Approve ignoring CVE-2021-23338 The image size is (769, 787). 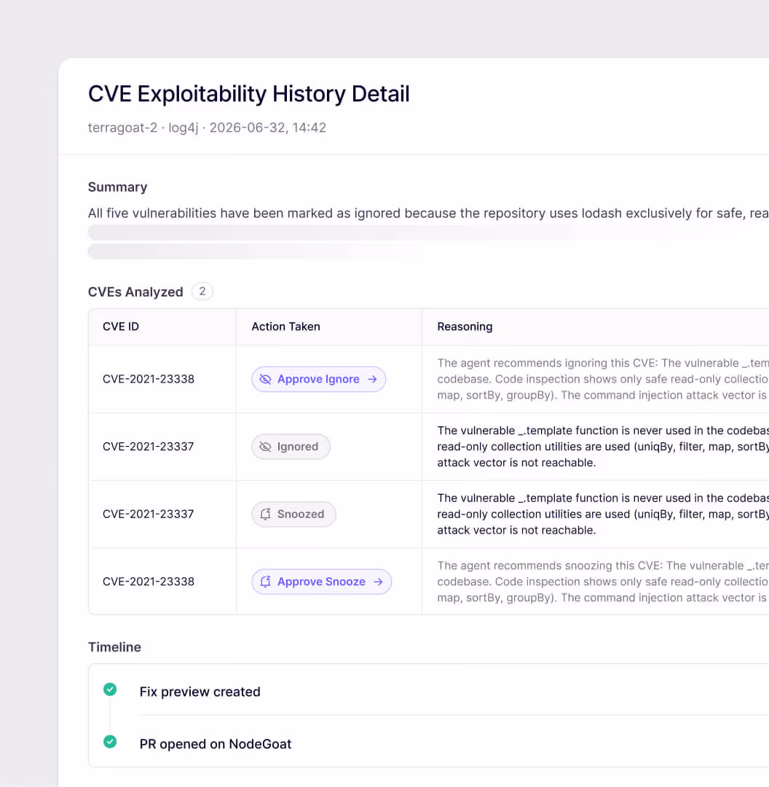(318, 380)
